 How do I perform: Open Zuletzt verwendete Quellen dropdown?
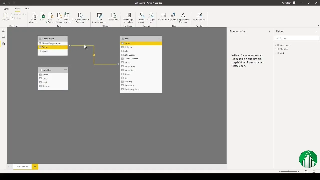point(80,18)
